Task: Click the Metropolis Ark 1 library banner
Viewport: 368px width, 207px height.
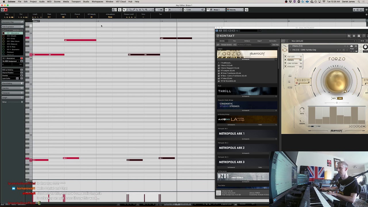Action: click(x=247, y=134)
